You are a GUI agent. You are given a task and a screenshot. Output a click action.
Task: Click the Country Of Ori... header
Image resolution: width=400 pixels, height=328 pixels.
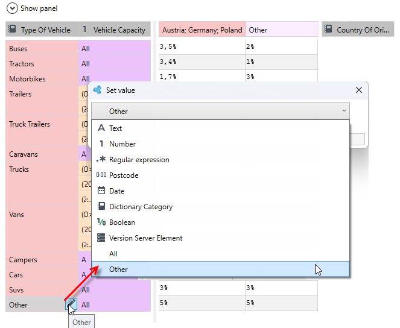click(358, 29)
